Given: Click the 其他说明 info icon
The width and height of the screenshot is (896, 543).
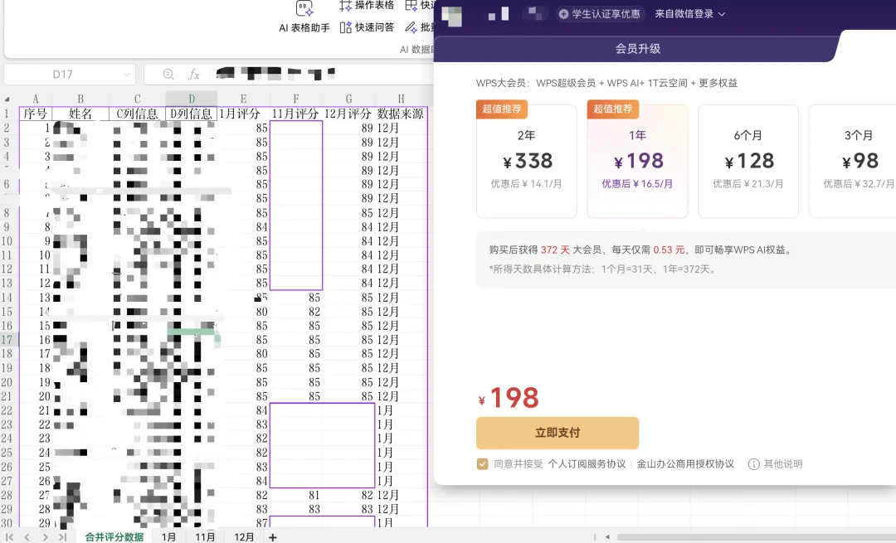Looking at the screenshot, I should [753, 464].
